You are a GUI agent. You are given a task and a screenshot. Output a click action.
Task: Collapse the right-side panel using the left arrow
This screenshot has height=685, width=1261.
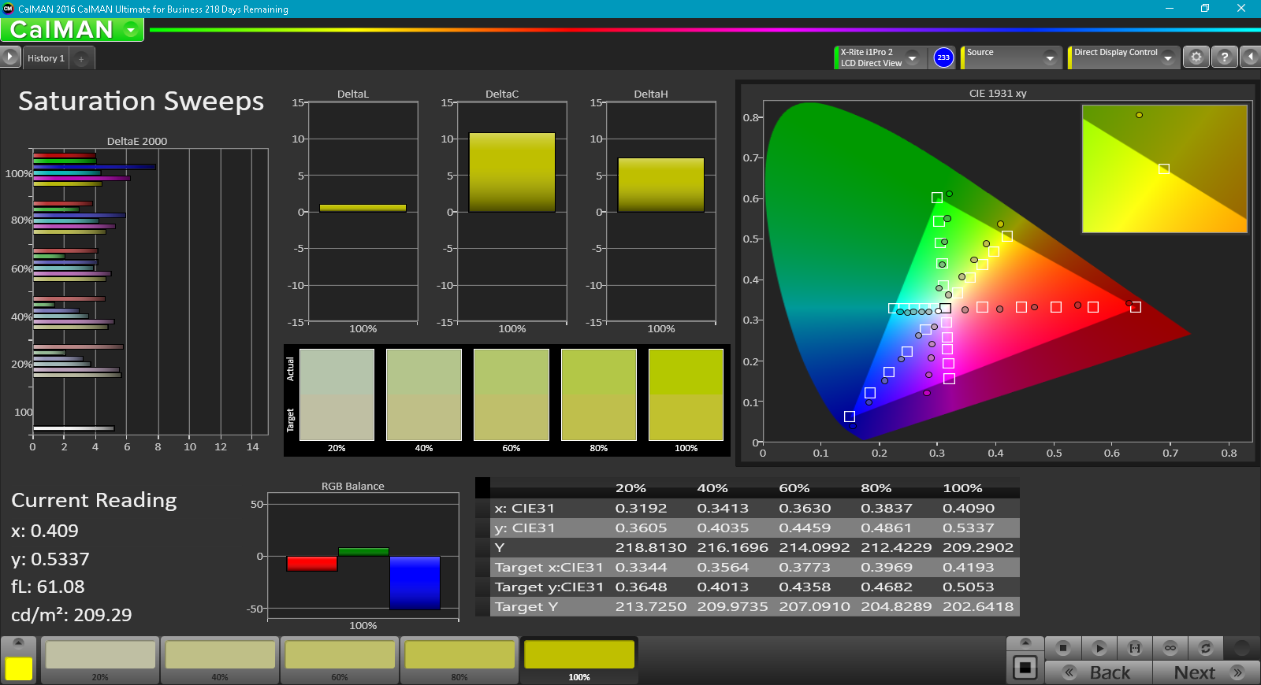click(x=1250, y=57)
